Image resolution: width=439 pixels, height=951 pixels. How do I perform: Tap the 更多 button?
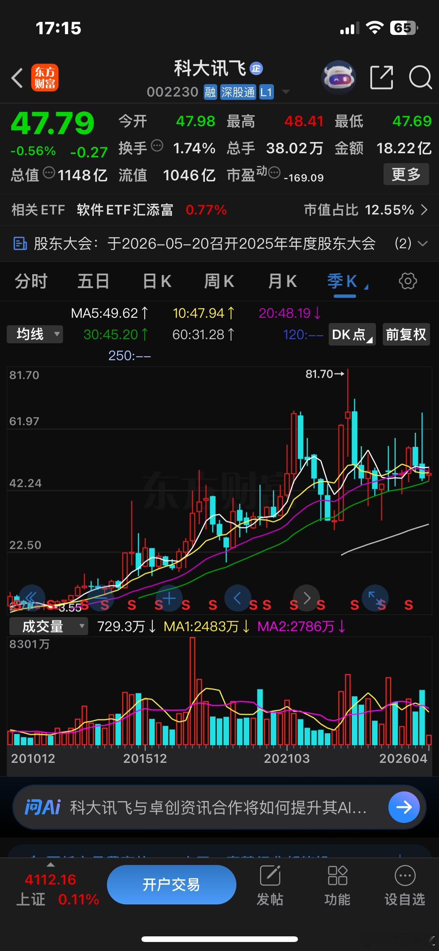click(406, 174)
